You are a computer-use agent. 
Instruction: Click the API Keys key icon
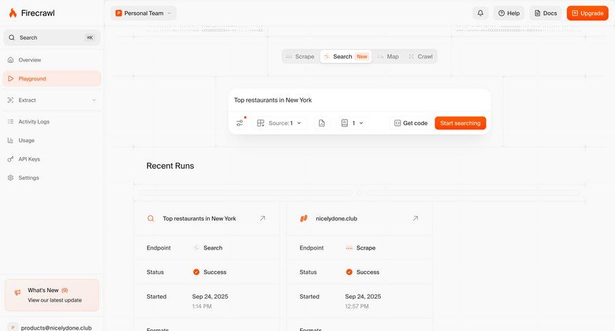[10, 159]
